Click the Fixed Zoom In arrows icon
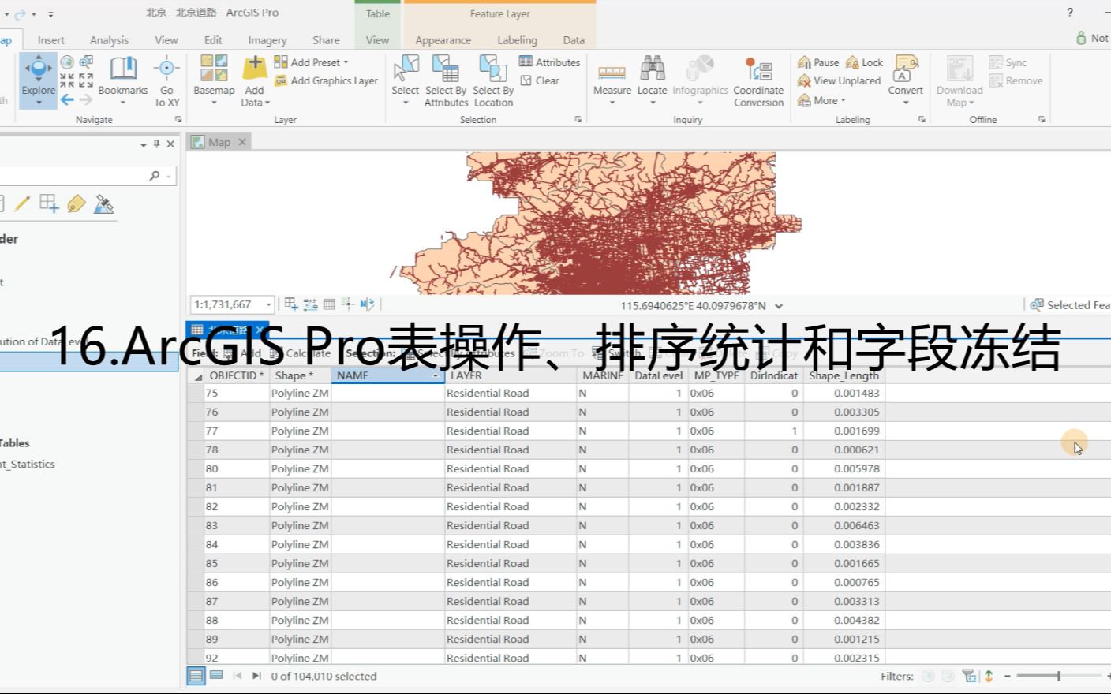This screenshot has width=1111, height=694. click(67, 80)
